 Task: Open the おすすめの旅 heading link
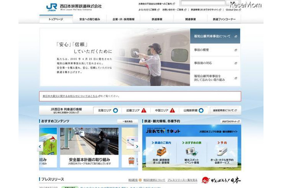coord(192,143)
